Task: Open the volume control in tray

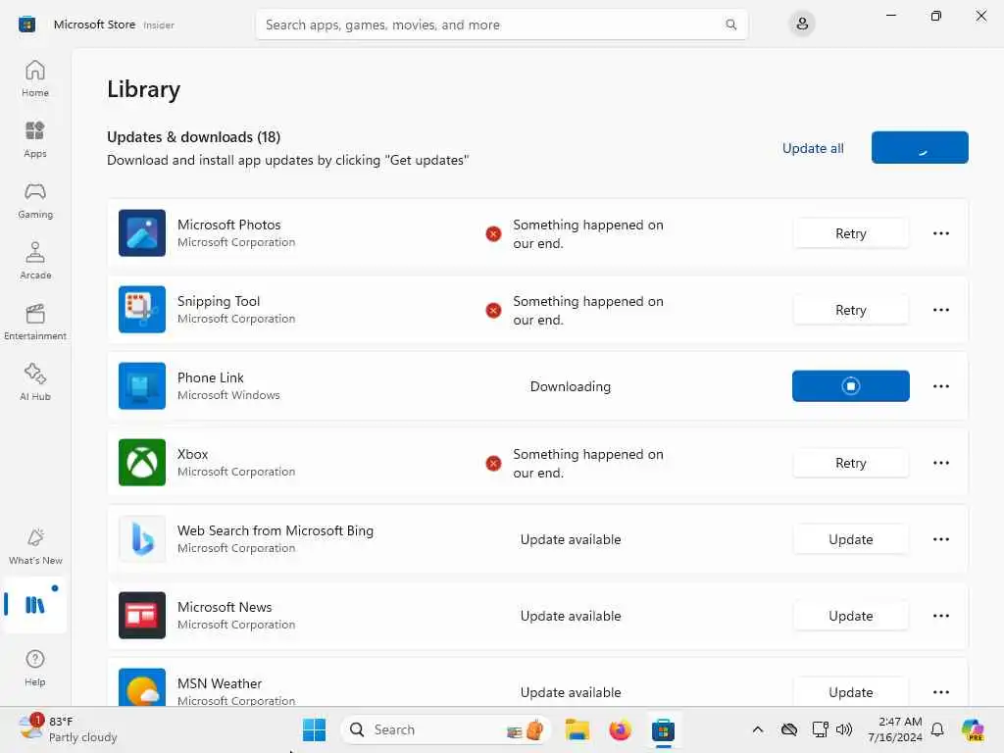Action: pyautogui.click(x=844, y=729)
